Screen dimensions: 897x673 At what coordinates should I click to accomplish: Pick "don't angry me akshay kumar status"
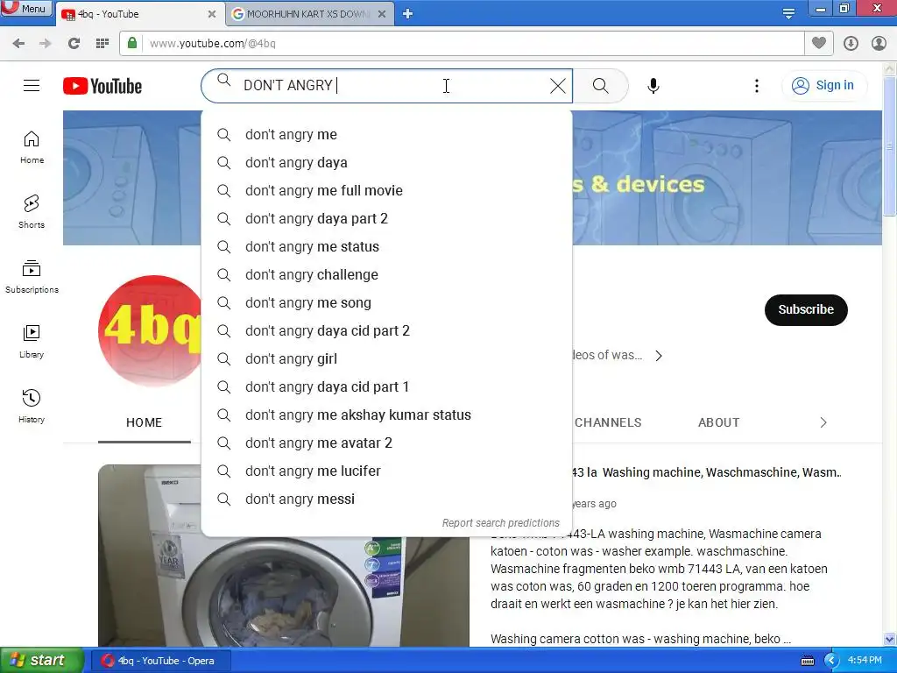pos(386,414)
